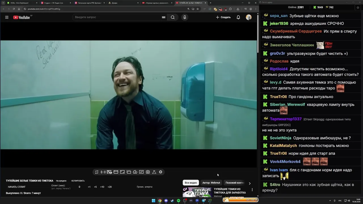Click the picture frame icon in player toolbar

[x=122, y=172]
